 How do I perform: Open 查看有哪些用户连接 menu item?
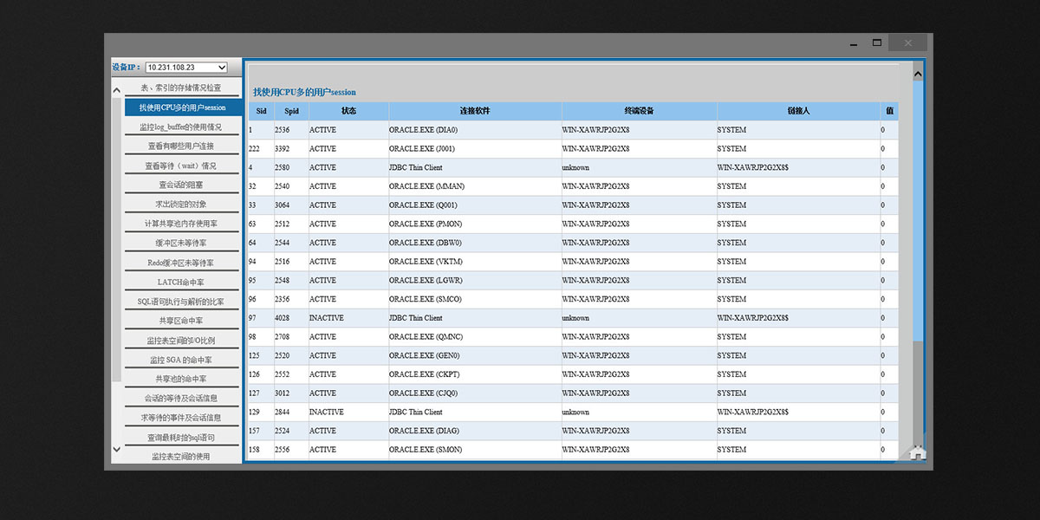[181, 146]
